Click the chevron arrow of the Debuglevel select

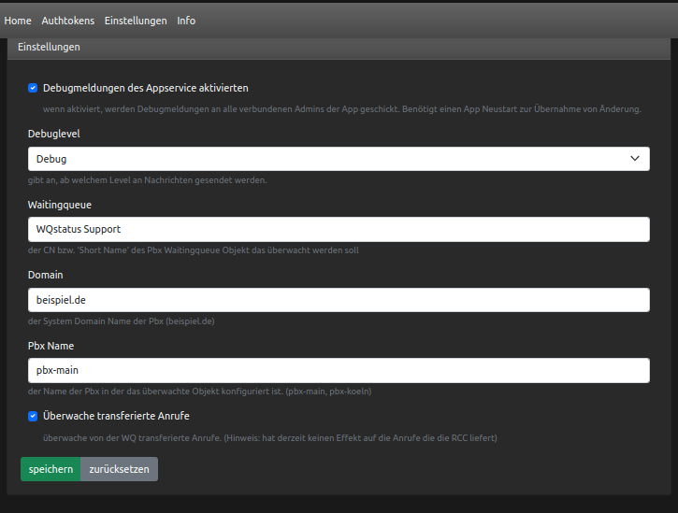635,159
